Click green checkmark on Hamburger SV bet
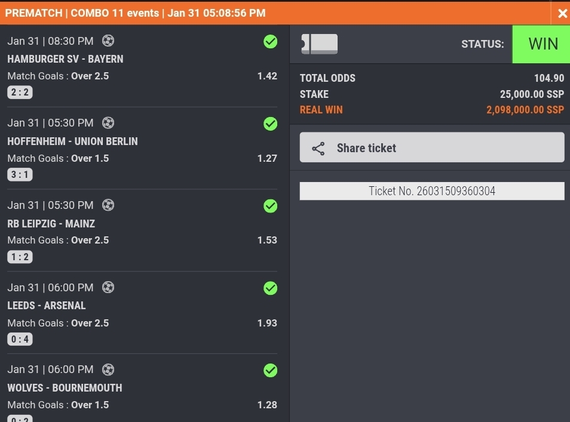The image size is (570, 422). [x=271, y=41]
